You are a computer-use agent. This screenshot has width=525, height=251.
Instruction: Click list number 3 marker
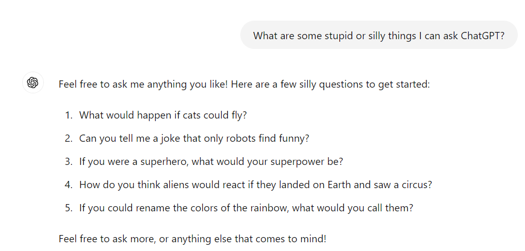click(x=69, y=161)
